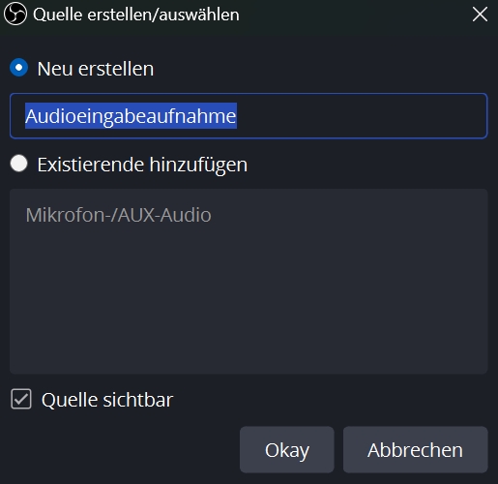Click the Neu erstellen label text
Viewport: 498px width, 484px height.
tap(96, 69)
